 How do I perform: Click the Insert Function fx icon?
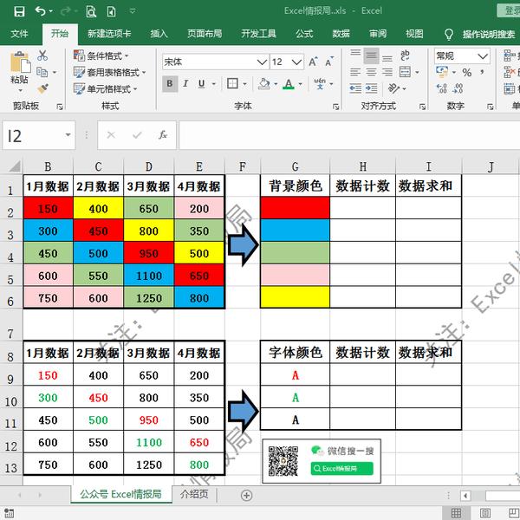tap(163, 135)
